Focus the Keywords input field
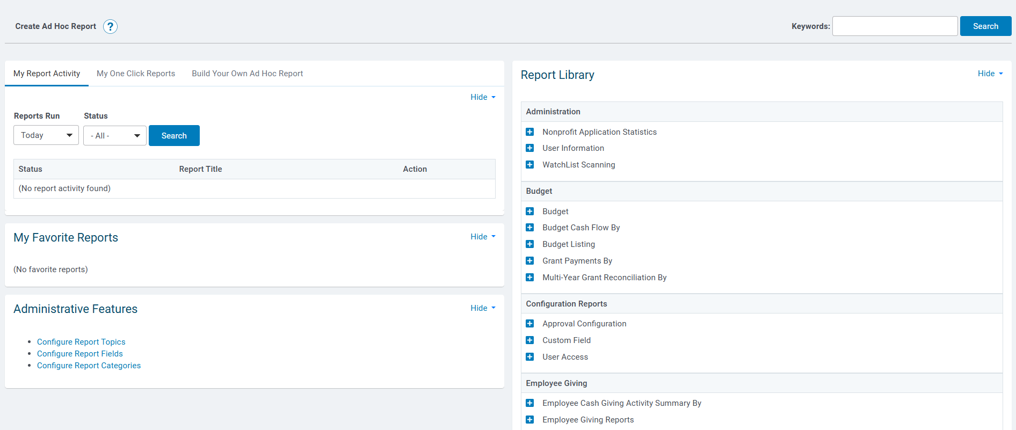 point(895,26)
